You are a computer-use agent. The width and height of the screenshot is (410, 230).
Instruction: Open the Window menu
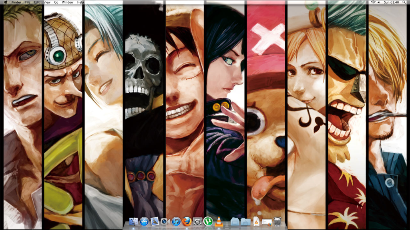point(67,2)
